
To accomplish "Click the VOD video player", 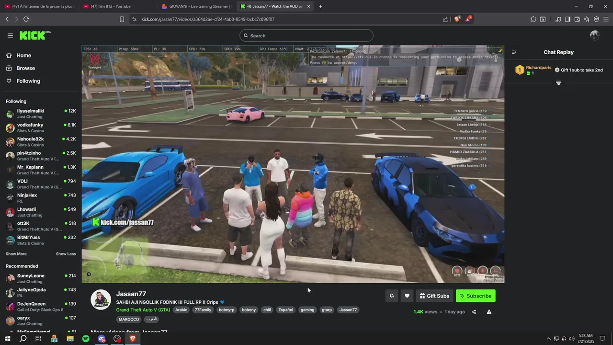I will point(293,164).
